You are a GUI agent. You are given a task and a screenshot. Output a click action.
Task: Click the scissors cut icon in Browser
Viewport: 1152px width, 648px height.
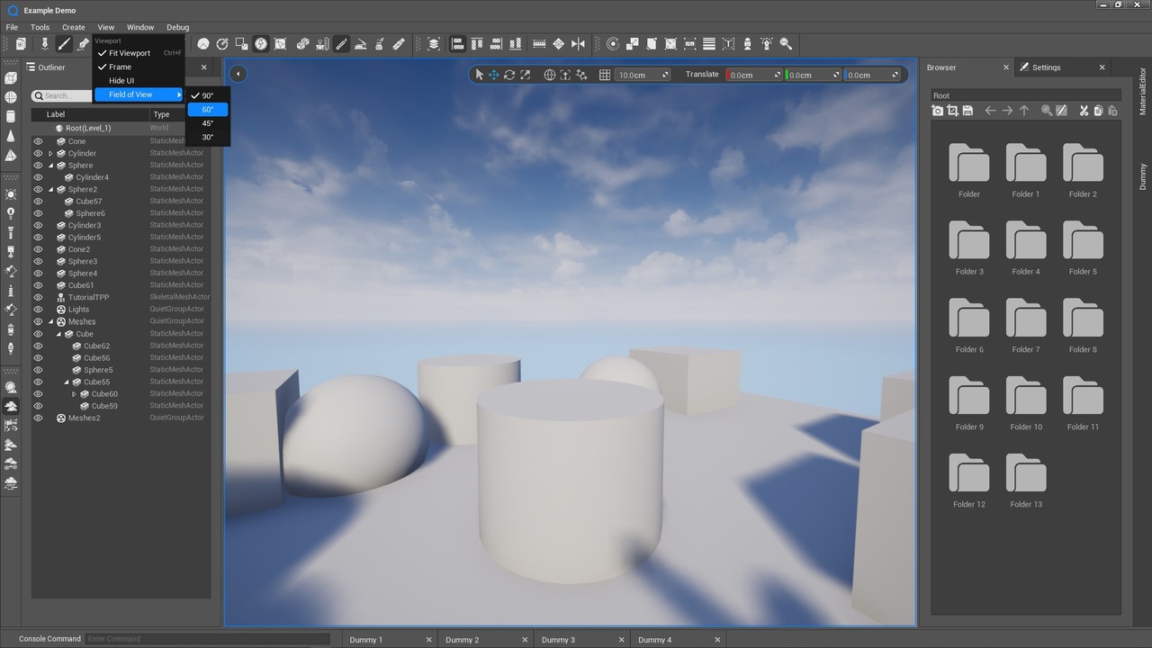(x=1084, y=111)
